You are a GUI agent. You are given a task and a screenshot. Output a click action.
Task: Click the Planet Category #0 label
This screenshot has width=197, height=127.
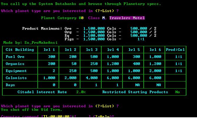tap(62, 18)
